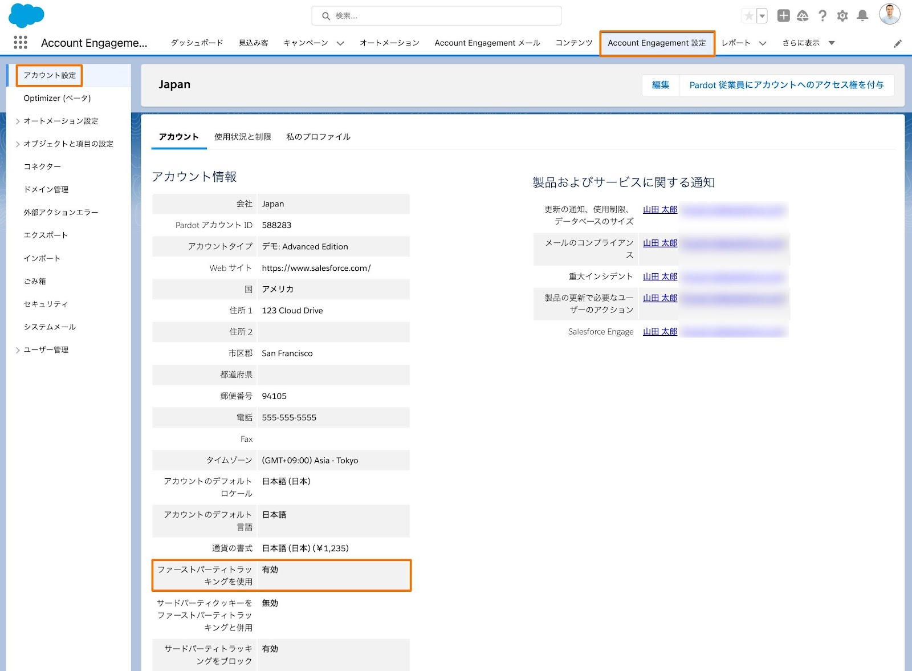Open コネクター in the sidebar
The image size is (912, 671).
click(x=42, y=166)
